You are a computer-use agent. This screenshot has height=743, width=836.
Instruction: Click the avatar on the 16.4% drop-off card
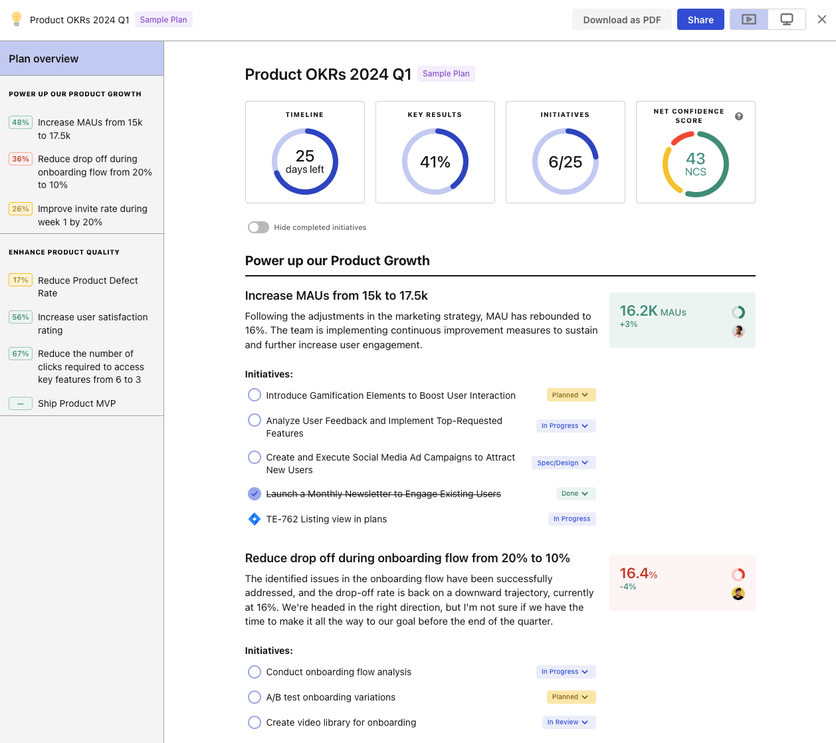click(x=738, y=593)
